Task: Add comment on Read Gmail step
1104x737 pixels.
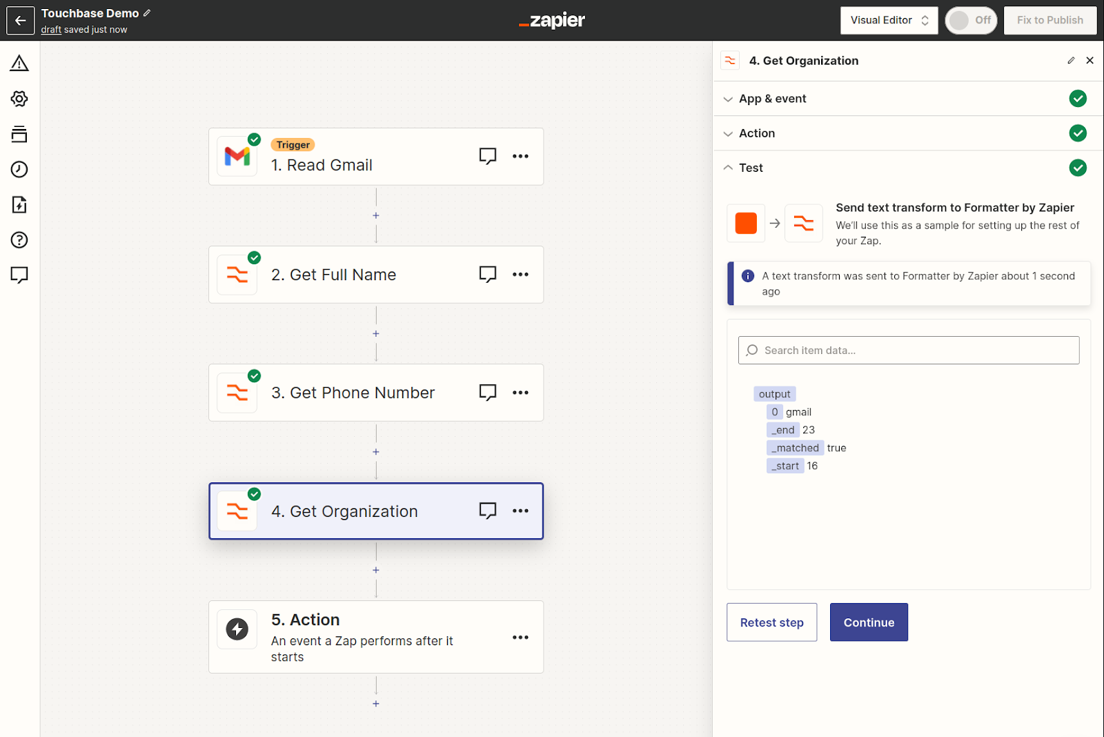Action: (x=488, y=156)
